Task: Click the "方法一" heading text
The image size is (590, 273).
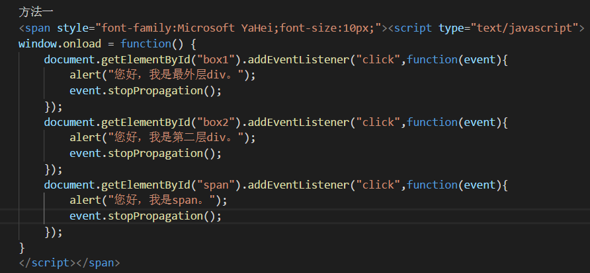Action: click(x=36, y=12)
